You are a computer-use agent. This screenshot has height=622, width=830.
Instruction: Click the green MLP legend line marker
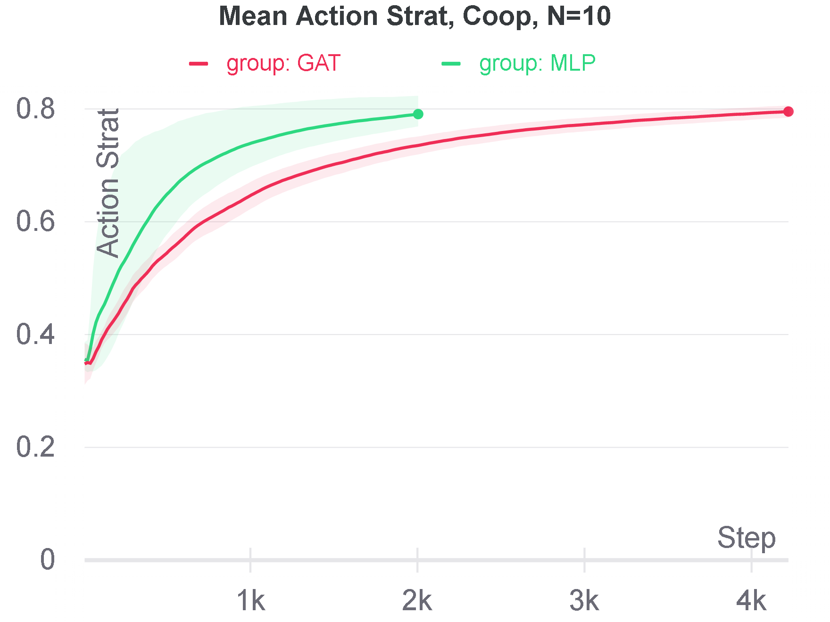451,64
